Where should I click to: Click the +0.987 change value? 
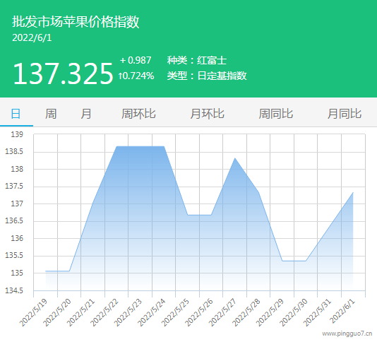[136, 60]
